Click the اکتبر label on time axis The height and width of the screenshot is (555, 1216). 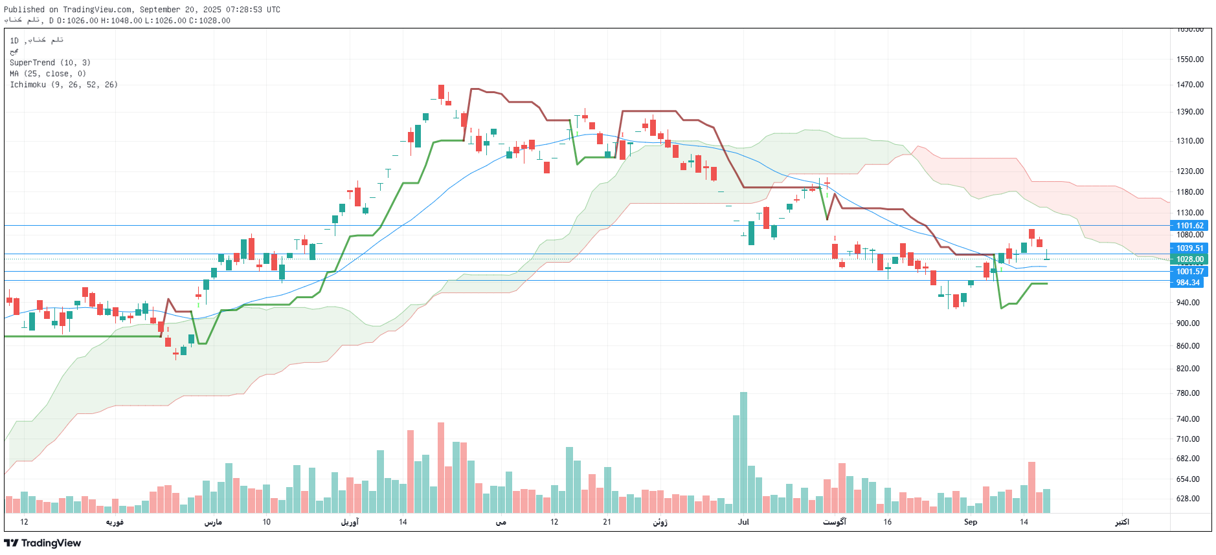[1121, 522]
